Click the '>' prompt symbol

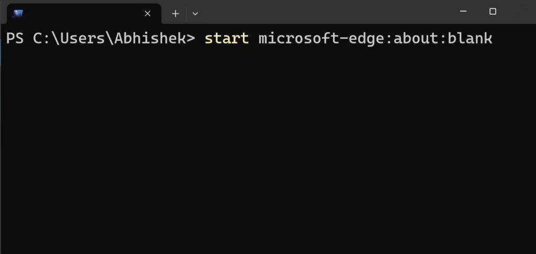click(191, 38)
